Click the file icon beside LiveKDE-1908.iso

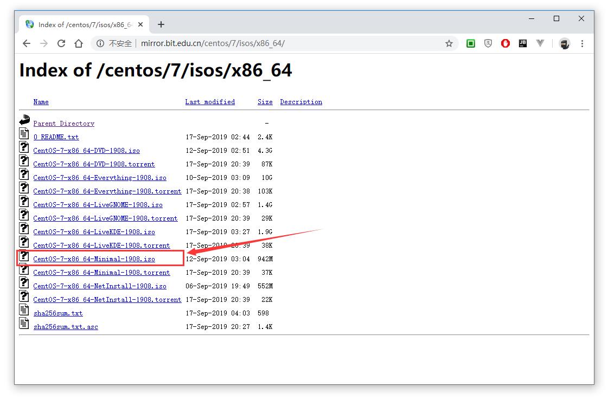pyautogui.click(x=24, y=228)
